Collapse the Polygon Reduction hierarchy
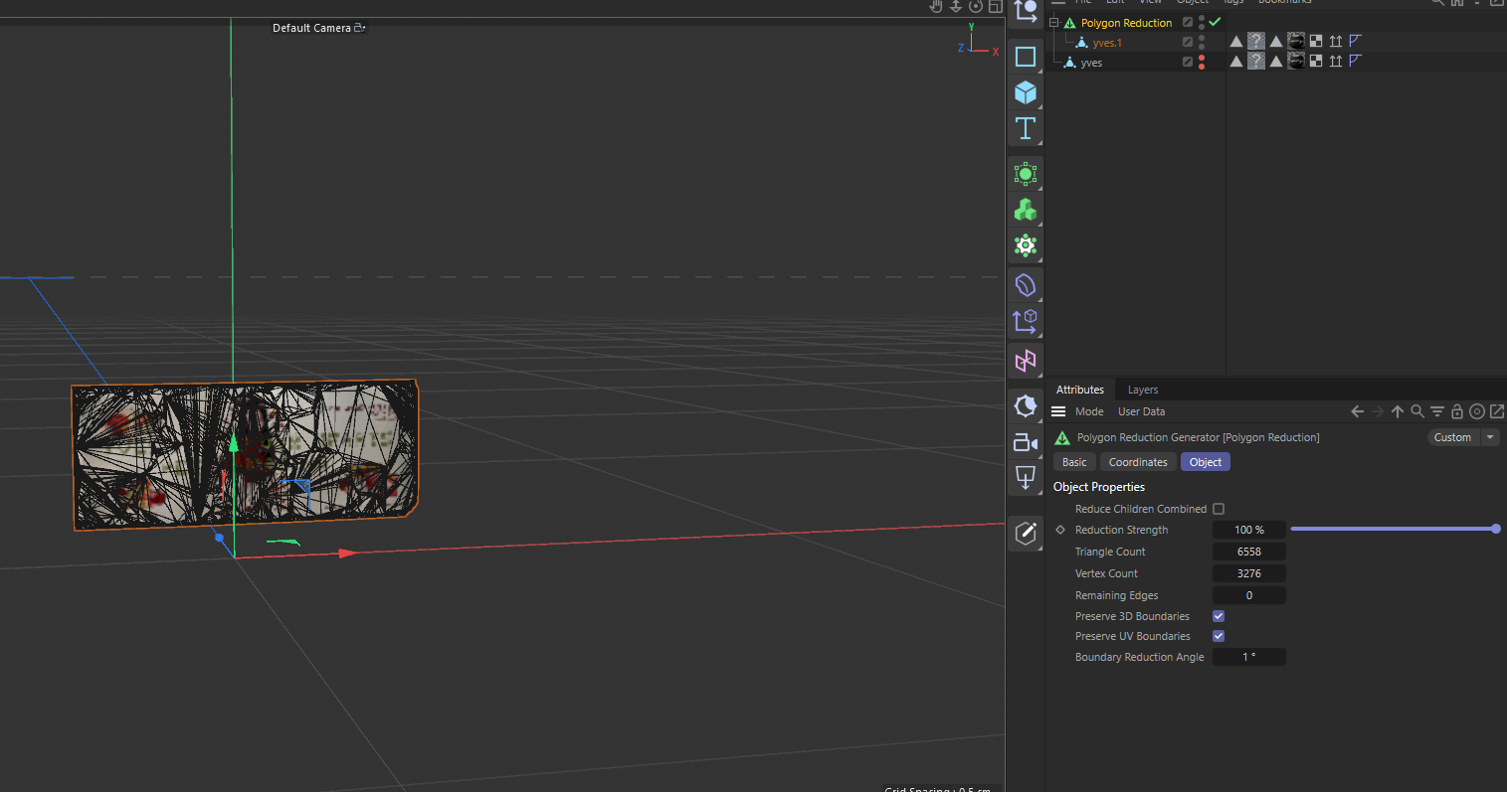 coord(1051,21)
